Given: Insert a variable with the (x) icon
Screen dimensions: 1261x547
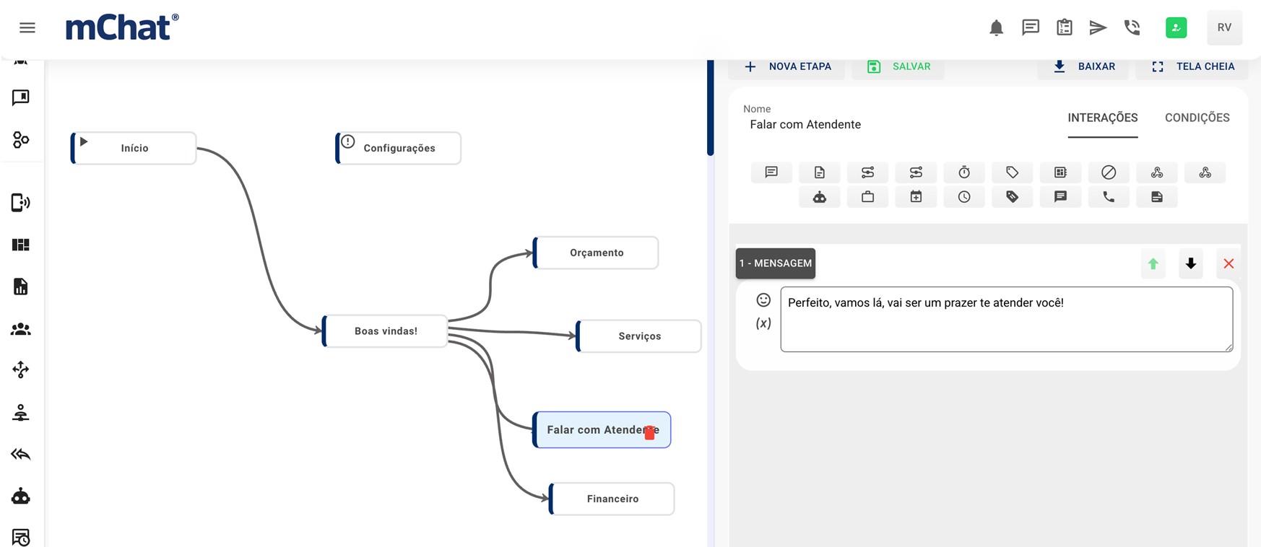Looking at the screenshot, I should 763,323.
